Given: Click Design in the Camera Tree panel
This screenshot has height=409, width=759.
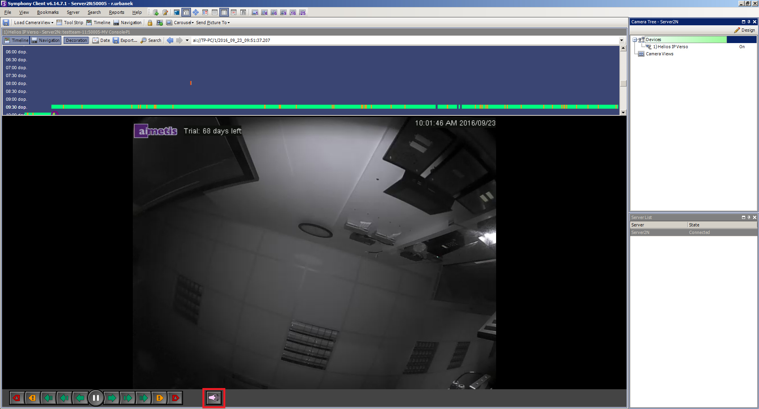Looking at the screenshot, I should coord(745,30).
